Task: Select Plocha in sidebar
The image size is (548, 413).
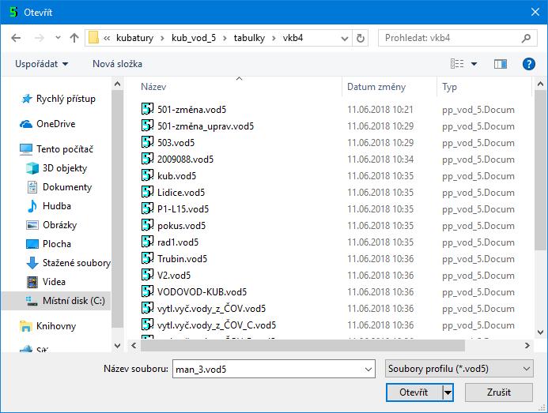Action: [x=49, y=244]
